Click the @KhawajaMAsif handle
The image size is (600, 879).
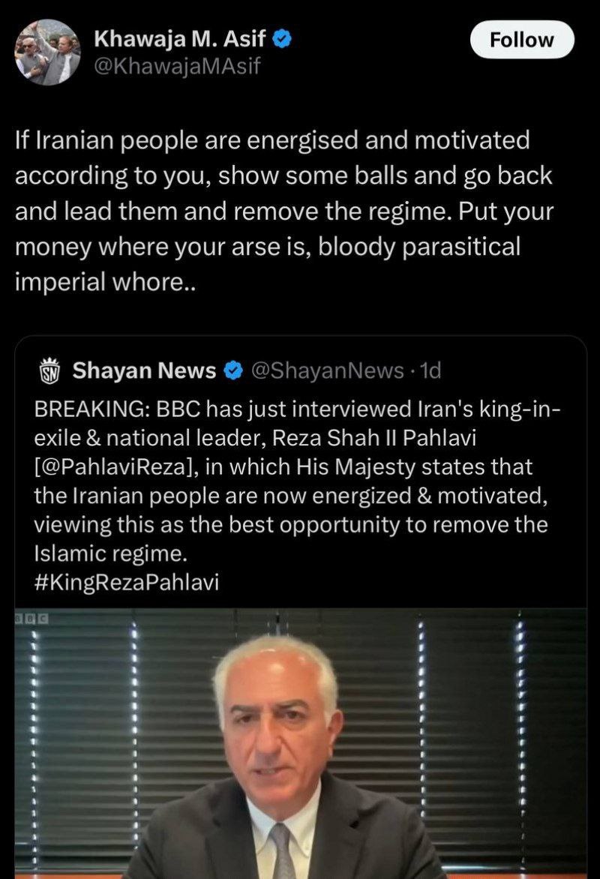tap(176, 67)
